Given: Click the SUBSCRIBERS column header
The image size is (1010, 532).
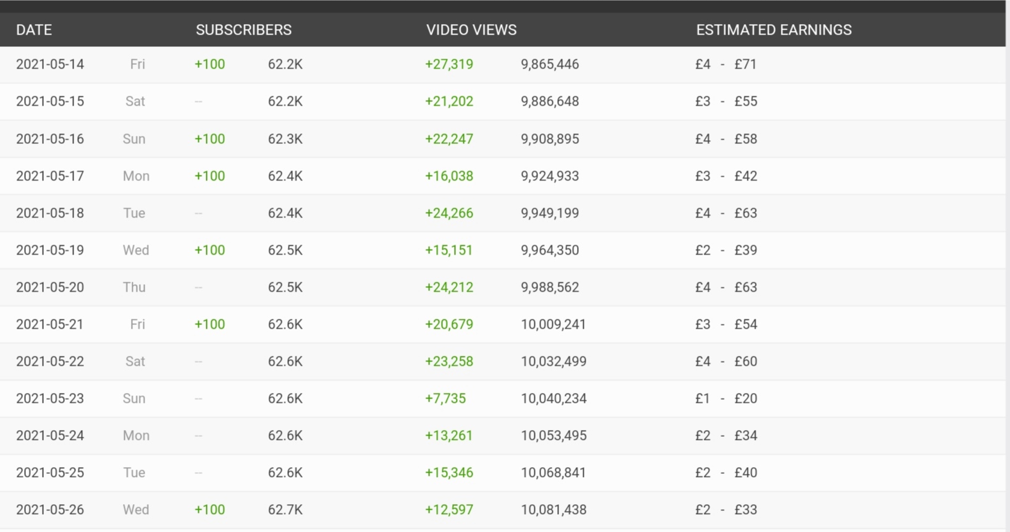Looking at the screenshot, I should pyautogui.click(x=243, y=30).
